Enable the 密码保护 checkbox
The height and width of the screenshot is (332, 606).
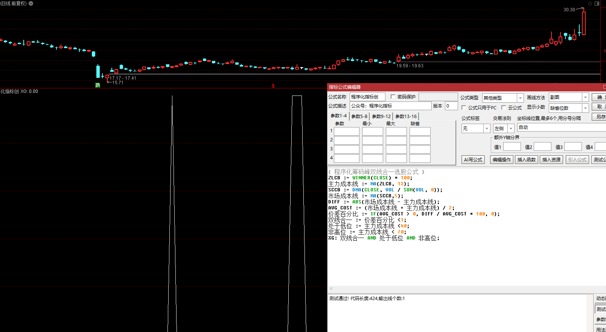tap(393, 97)
